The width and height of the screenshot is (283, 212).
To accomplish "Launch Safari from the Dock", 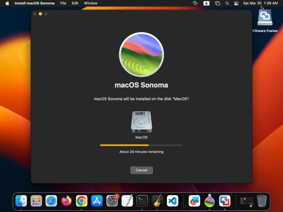I will (x=51, y=201).
